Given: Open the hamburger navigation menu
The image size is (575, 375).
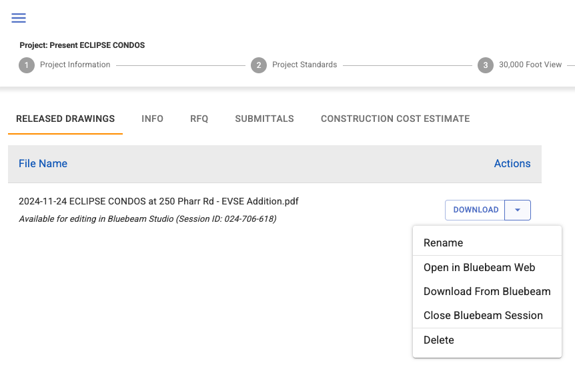Looking at the screenshot, I should coord(19,18).
